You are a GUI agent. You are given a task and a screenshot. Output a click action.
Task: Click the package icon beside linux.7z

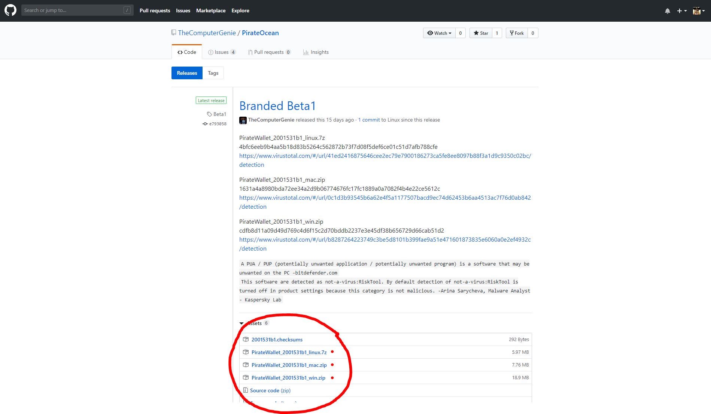[246, 352]
